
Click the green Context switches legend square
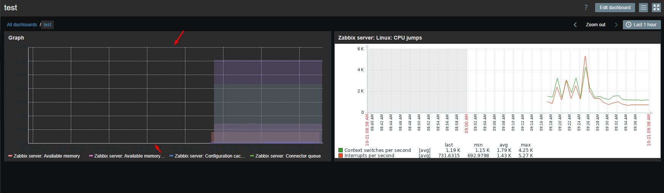[x=341, y=150]
